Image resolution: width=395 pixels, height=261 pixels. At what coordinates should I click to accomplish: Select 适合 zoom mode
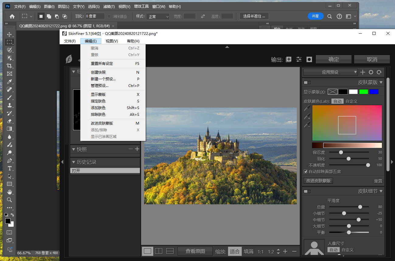235,251
